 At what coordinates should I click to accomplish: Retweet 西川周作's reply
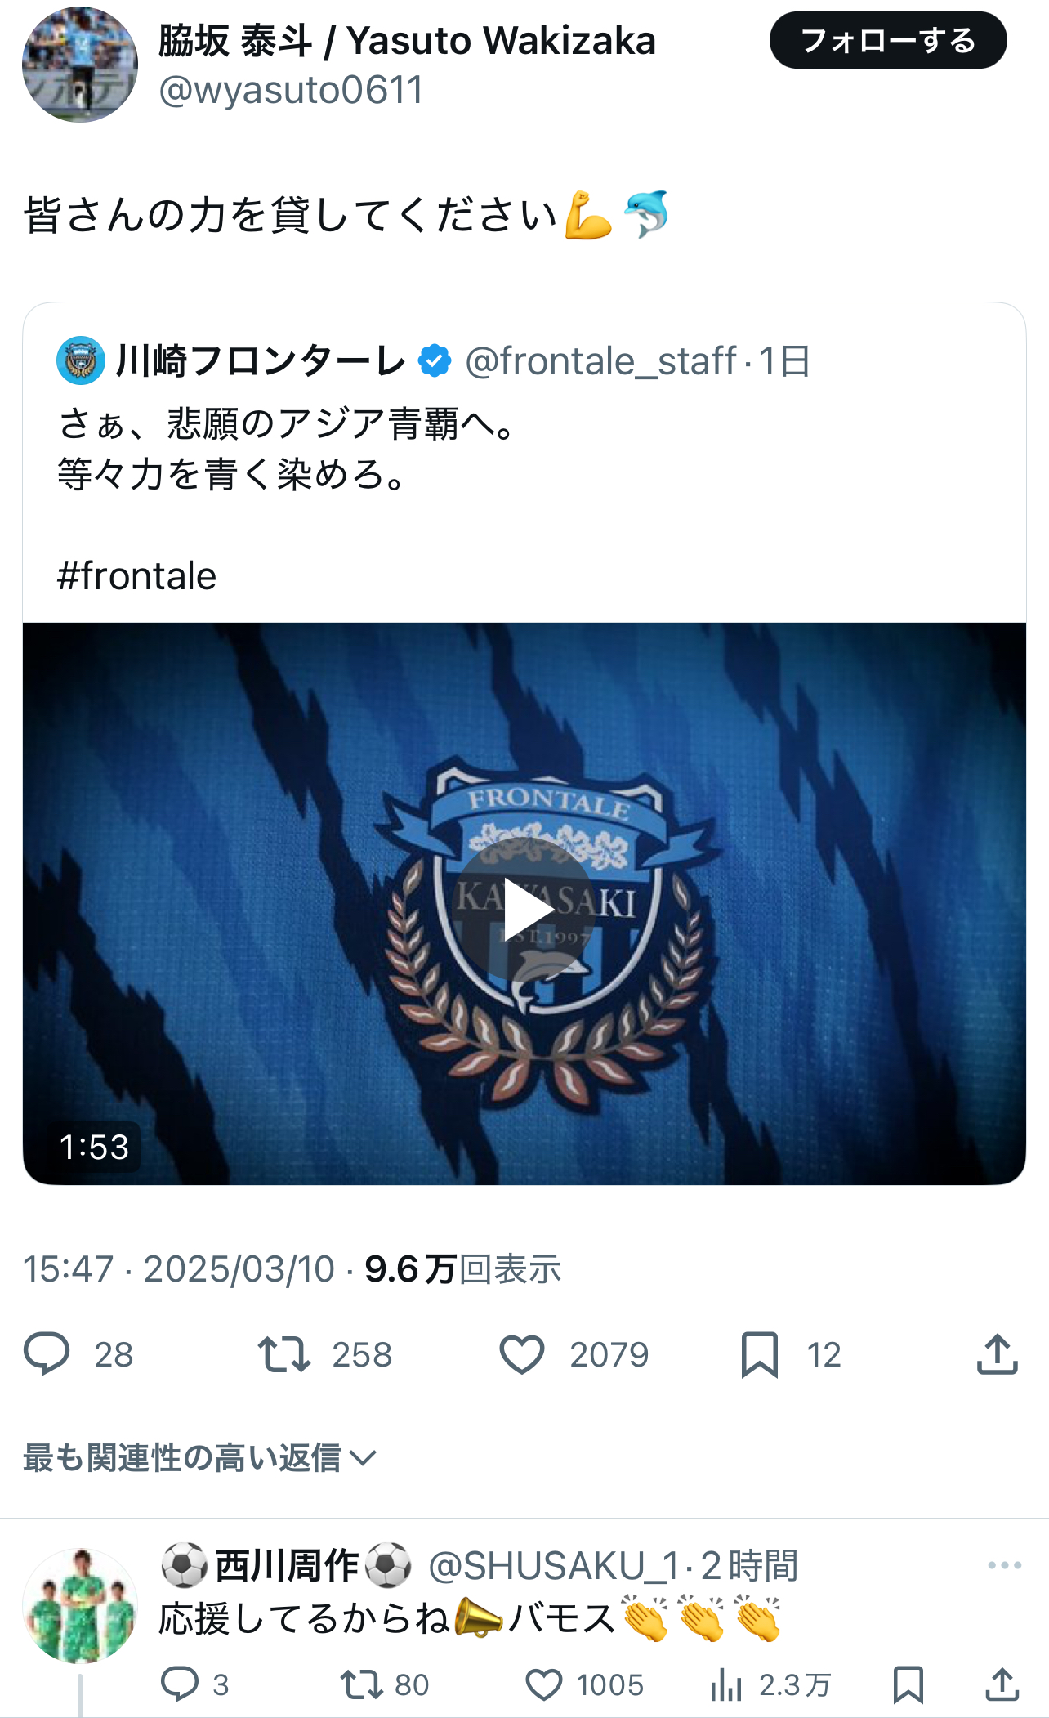pyautogui.click(x=360, y=1684)
